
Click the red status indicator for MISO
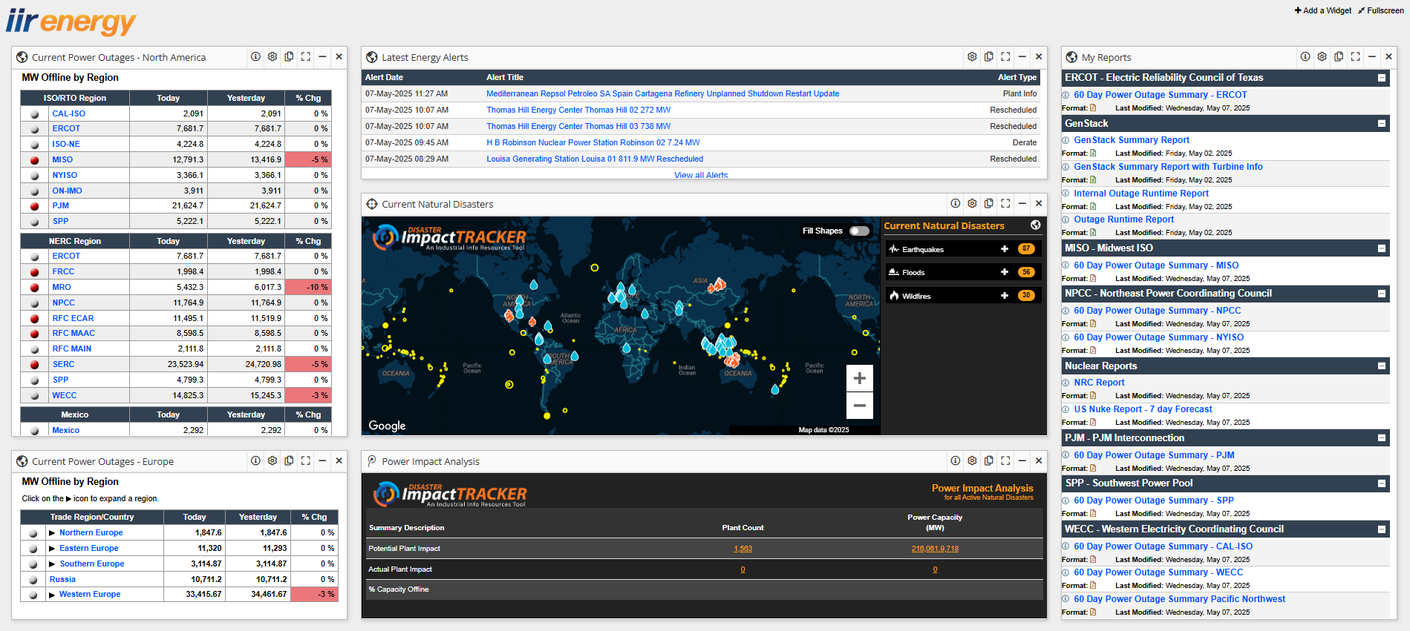34,160
